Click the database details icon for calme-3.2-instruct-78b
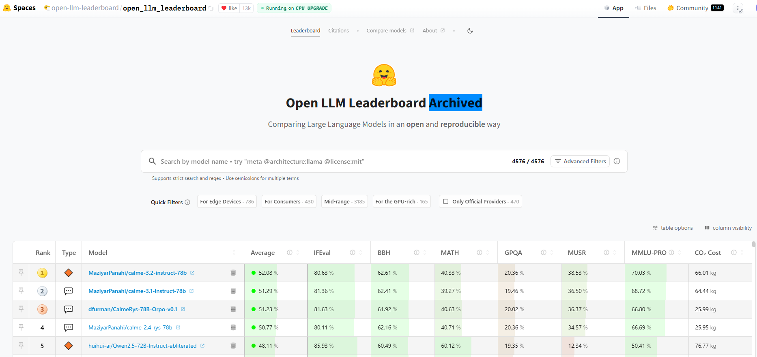The image size is (757, 357). click(x=233, y=273)
